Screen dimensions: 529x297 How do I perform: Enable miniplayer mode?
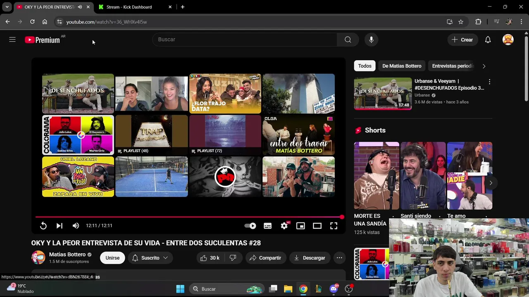point(300,226)
